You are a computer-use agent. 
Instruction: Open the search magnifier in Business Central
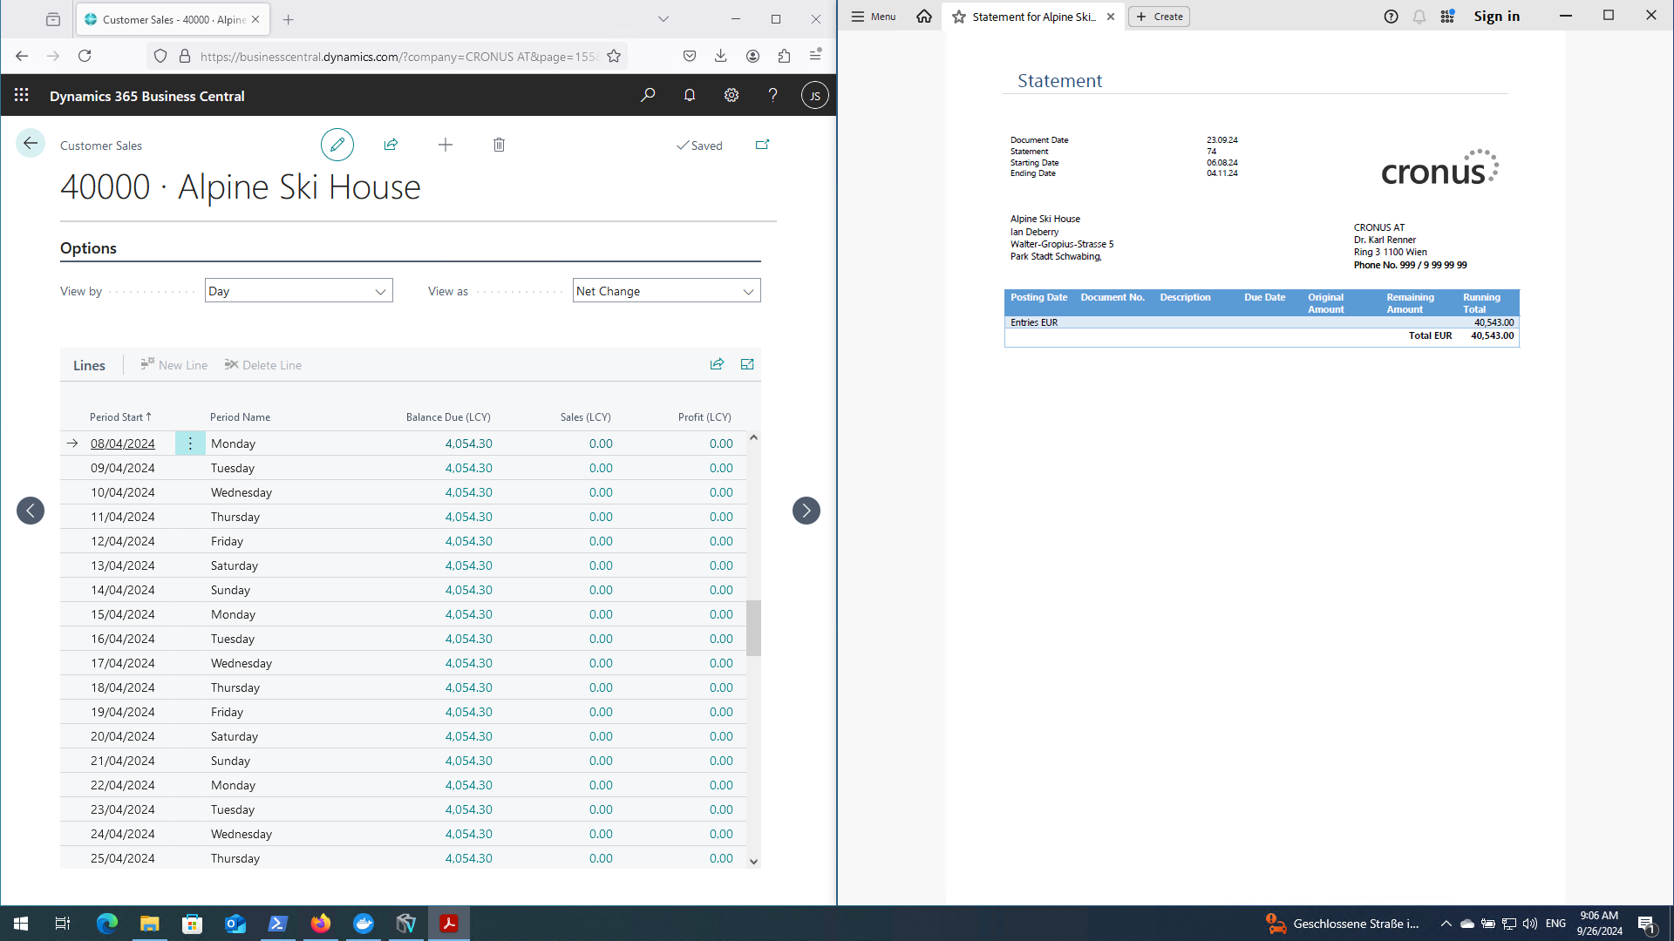(648, 95)
